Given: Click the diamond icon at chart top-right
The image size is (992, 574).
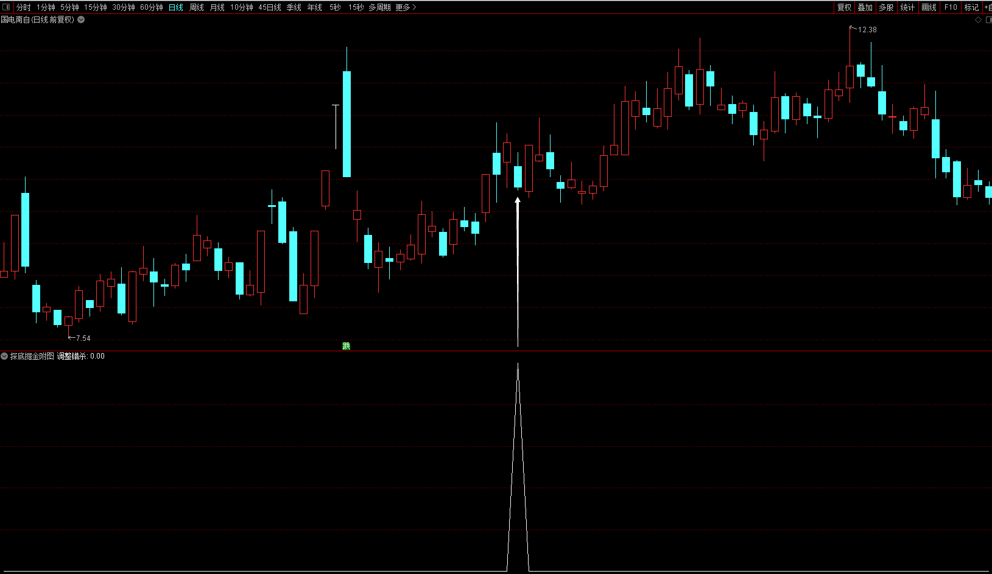Looking at the screenshot, I should [x=979, y=20].
